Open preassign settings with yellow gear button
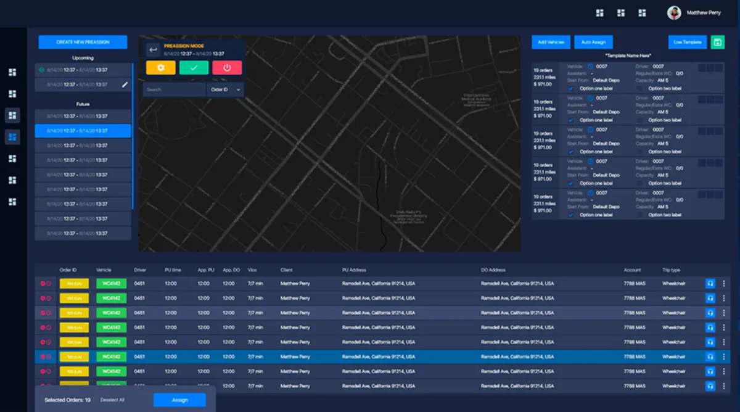Screen dimensions: 740x412 click(x=161, y=68)
